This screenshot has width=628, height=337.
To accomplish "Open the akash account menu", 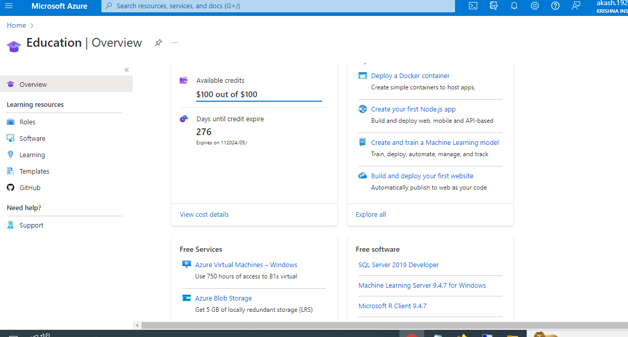I will point(612,7).
